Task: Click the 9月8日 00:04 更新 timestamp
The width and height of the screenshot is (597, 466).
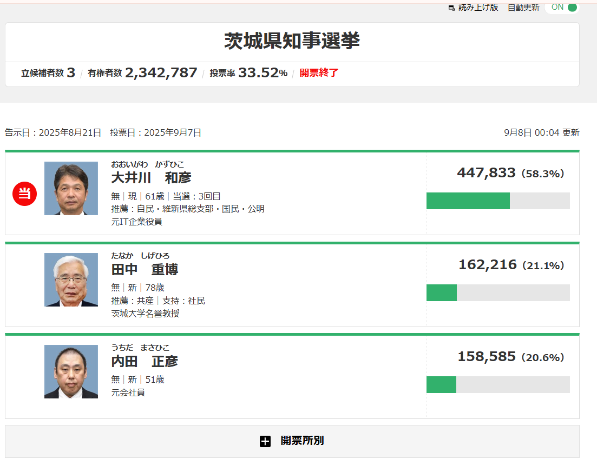Action: 541,132
